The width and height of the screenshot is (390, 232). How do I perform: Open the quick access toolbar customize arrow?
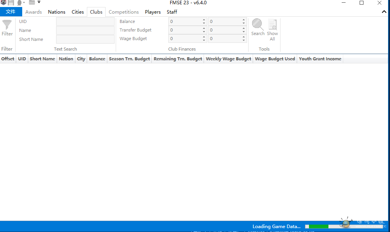click(39, 2)
